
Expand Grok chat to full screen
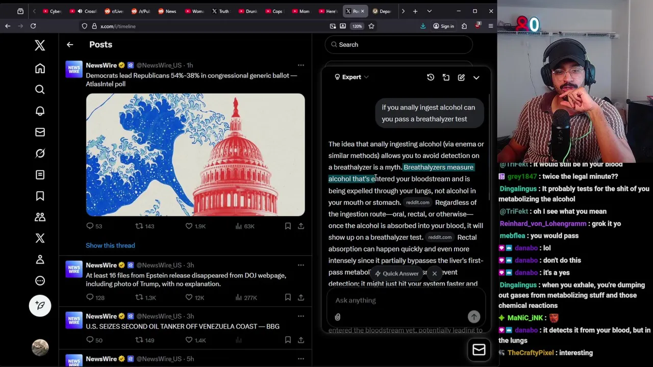click(446, 77)
